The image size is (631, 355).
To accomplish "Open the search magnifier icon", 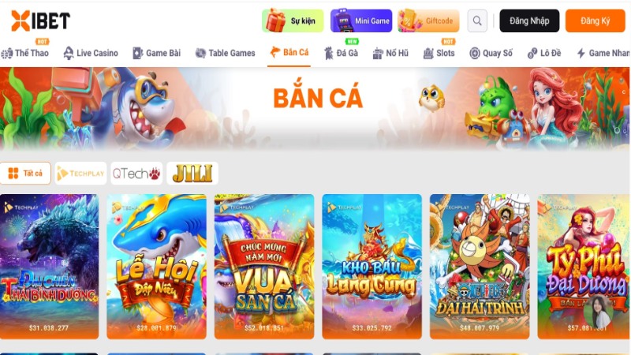I will (477, 21).
